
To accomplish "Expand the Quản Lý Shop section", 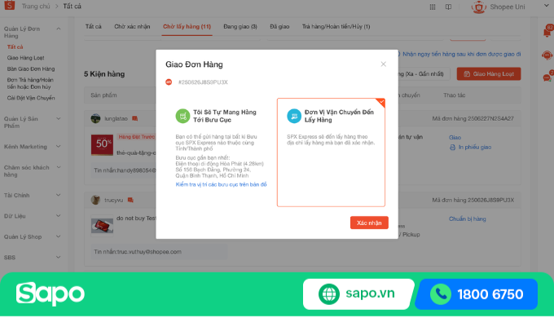I will 59,236.
